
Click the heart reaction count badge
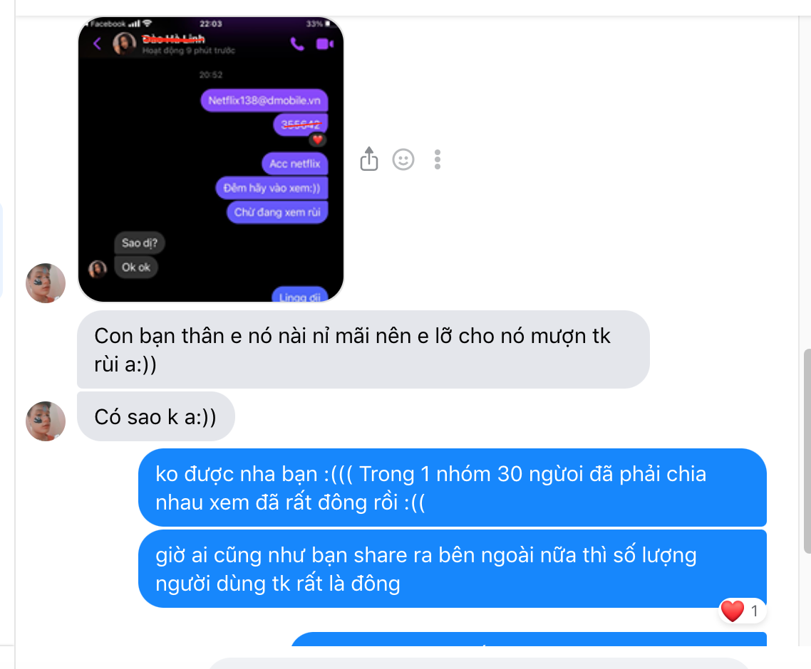coord(742,611)
